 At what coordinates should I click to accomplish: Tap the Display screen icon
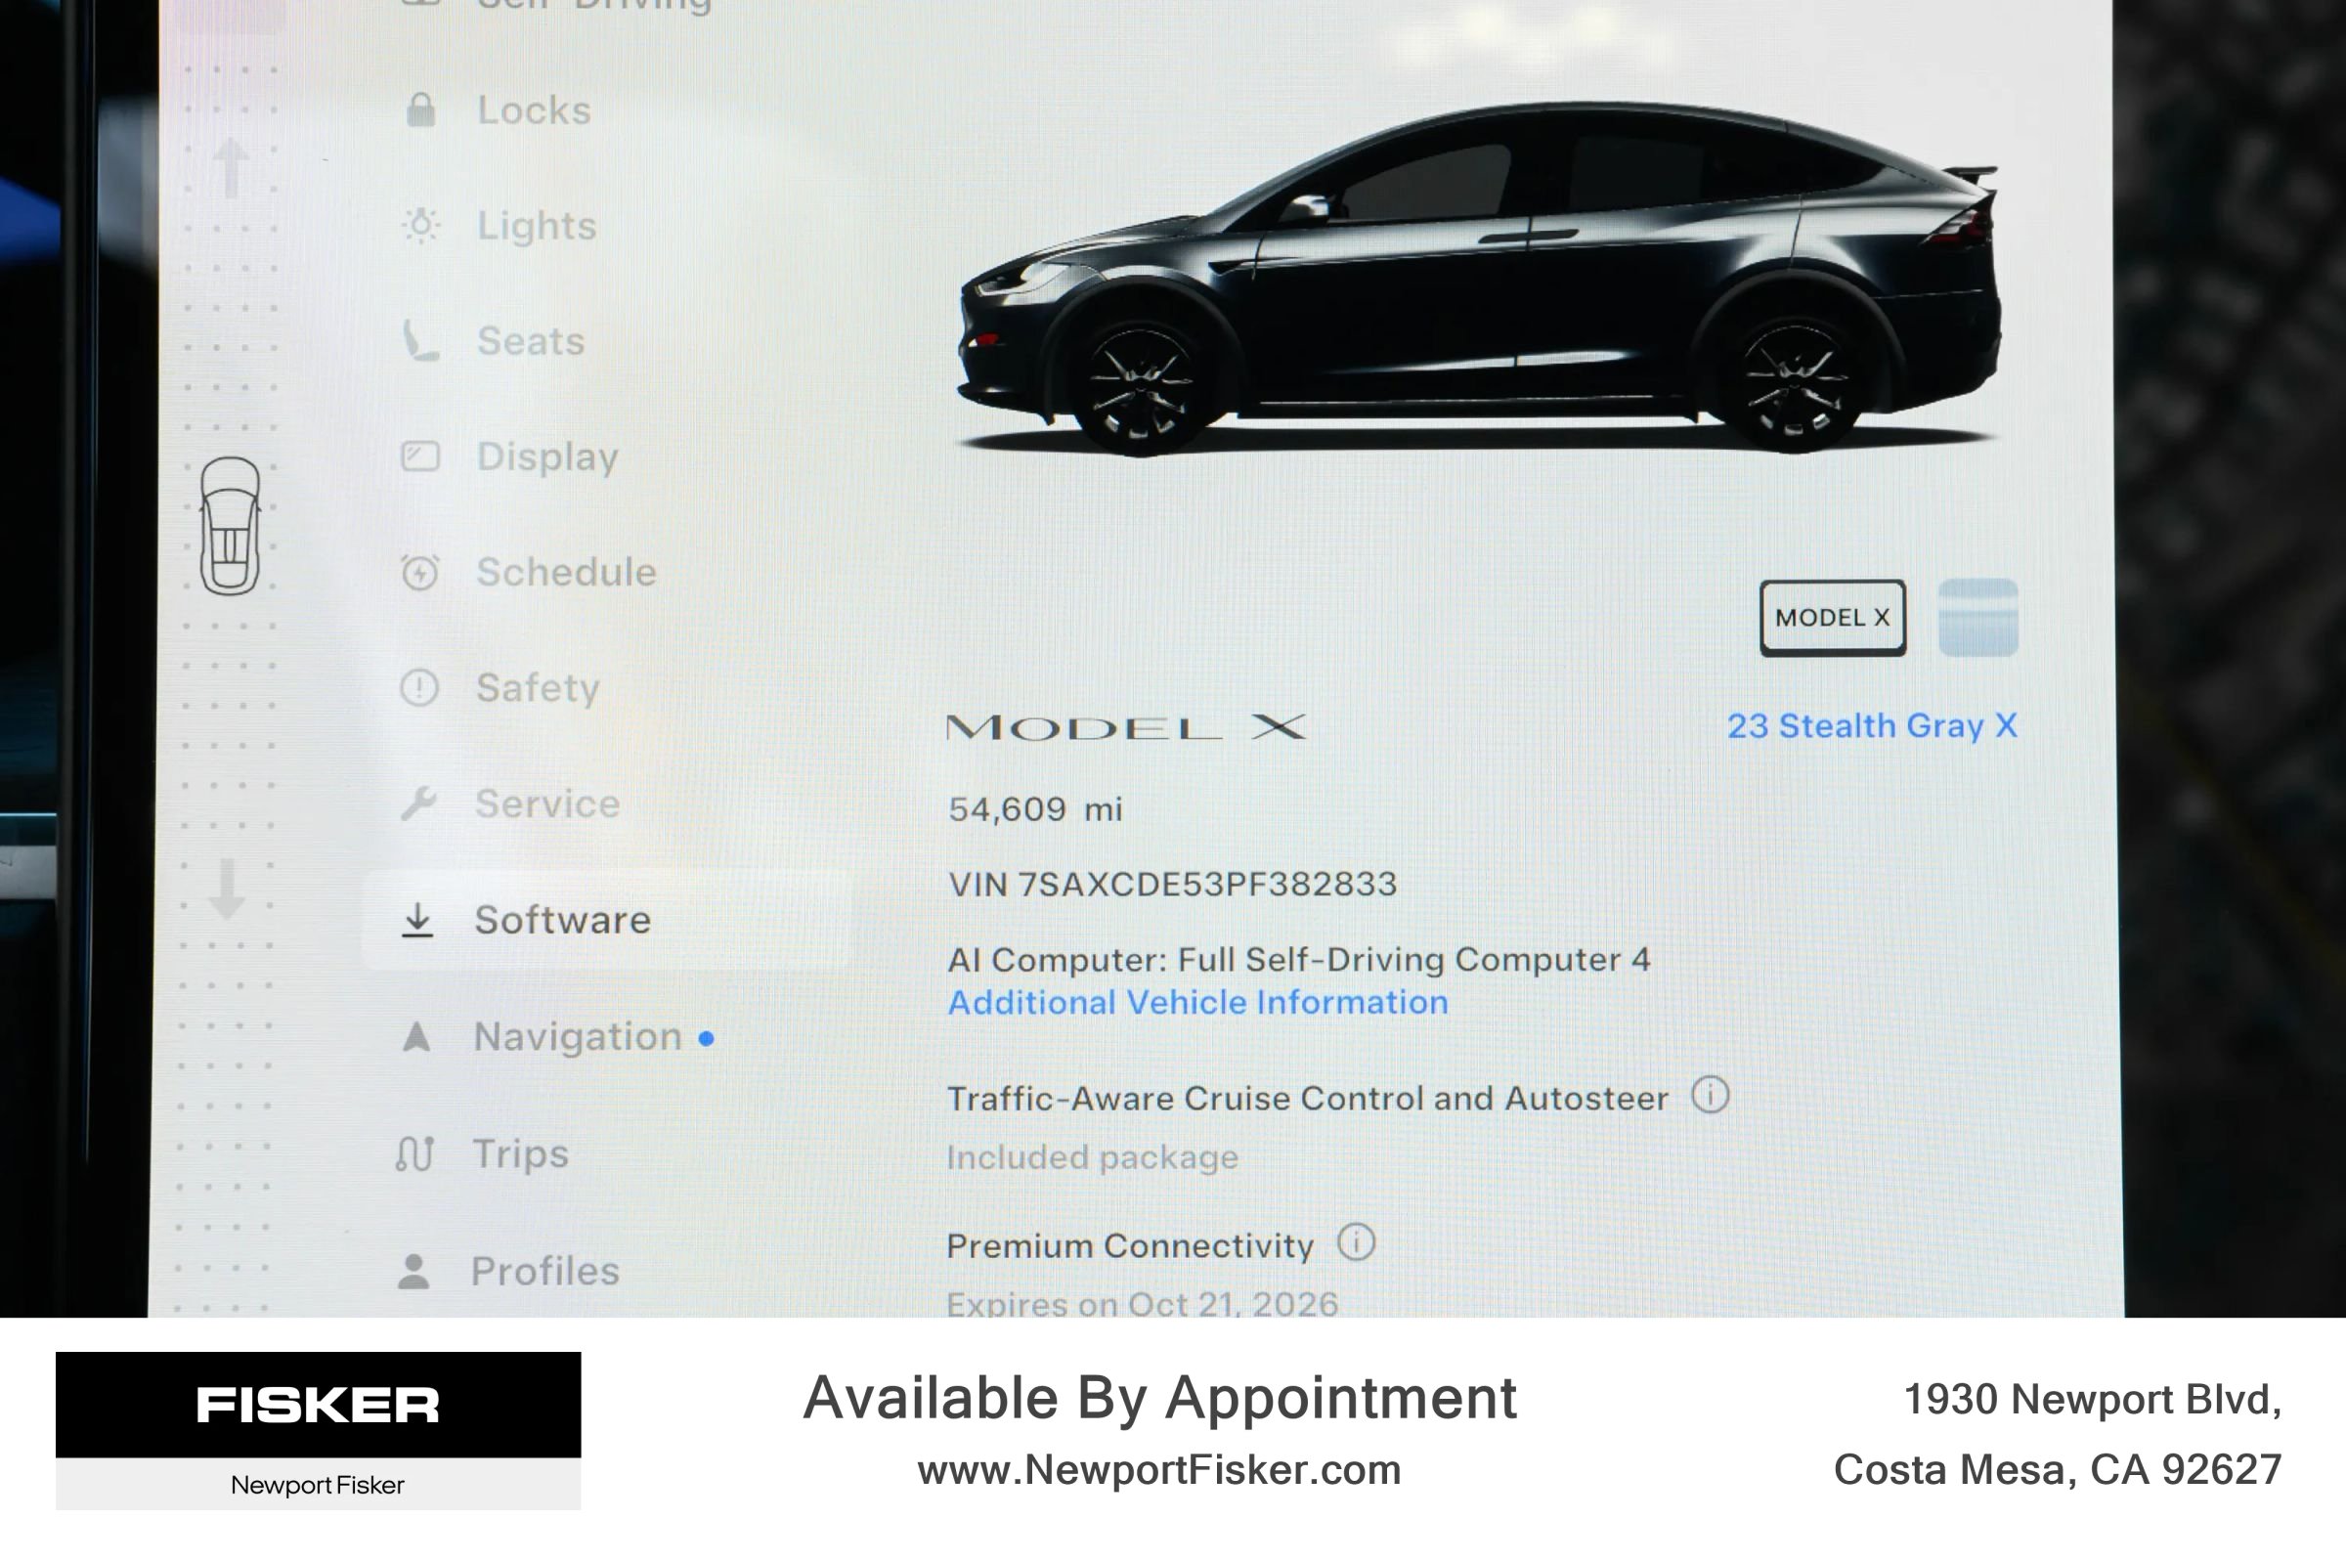click(x=419, y=456)
